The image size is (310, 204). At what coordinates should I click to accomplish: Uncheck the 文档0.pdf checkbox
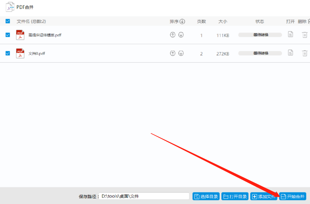pos(8,53)
